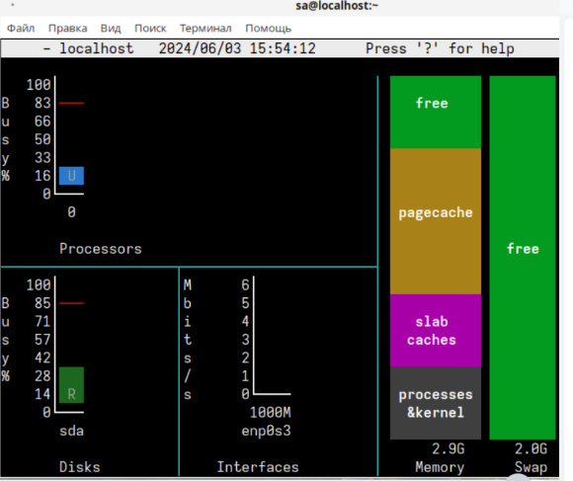Image resolution: width=573 pixels, height=481 pixels.
Task: Select the processes &kernel memory block
Action: tap(436, 403)
